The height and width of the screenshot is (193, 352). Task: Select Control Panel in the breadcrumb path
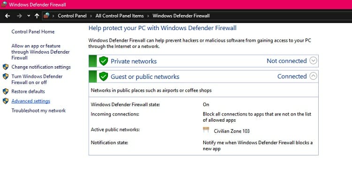click(x=72, y=15)
